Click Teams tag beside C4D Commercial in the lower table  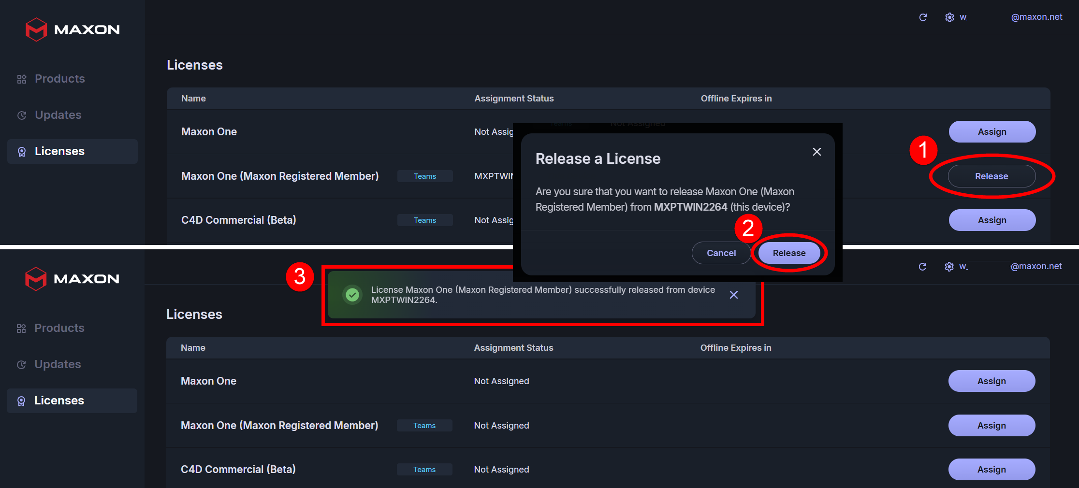(424, 470)
